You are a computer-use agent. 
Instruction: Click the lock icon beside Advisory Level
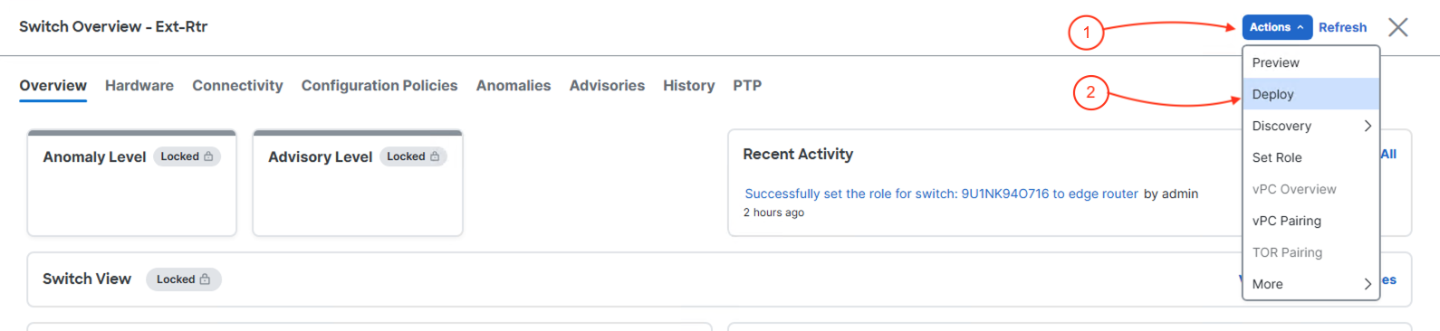tap(435, 156)
